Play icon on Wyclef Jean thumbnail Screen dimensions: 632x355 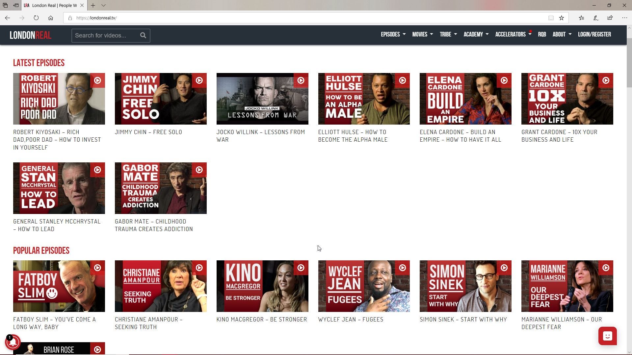[403, 268]
